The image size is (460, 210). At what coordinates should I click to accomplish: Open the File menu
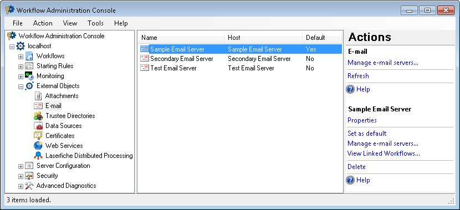point(18,23)
